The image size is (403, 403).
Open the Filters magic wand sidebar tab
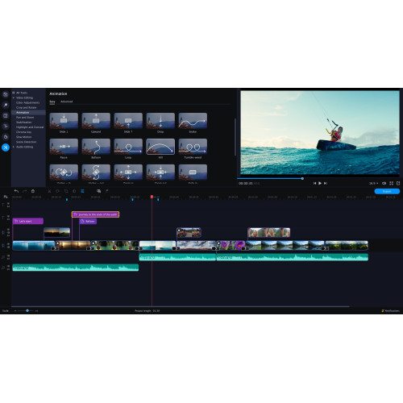pos(6,105)
